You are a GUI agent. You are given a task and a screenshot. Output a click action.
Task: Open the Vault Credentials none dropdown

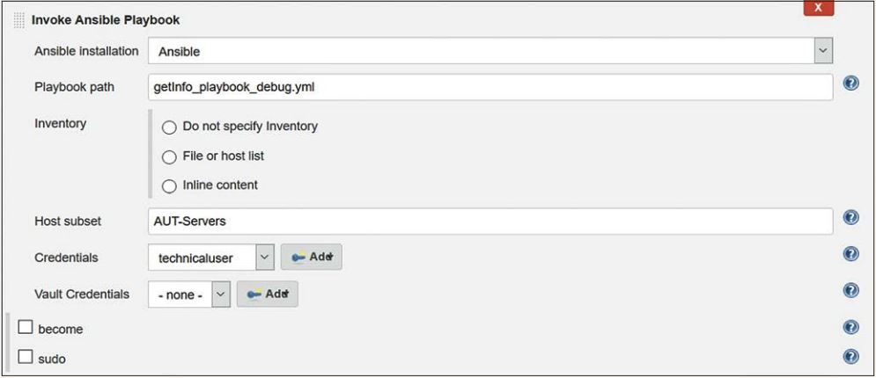pyautogui.click(x=221, y=294)
